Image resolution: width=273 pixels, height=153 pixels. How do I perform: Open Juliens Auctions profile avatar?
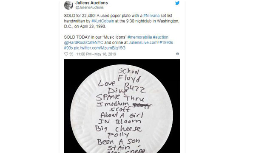point(68,5)
